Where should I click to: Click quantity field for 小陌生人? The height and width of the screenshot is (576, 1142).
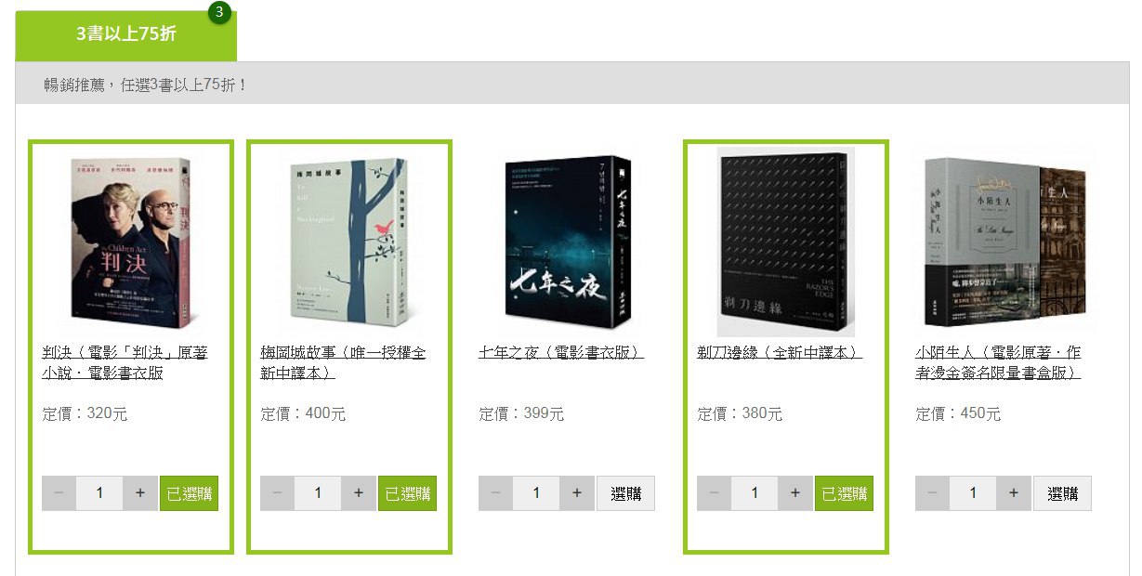click(973, 493)
